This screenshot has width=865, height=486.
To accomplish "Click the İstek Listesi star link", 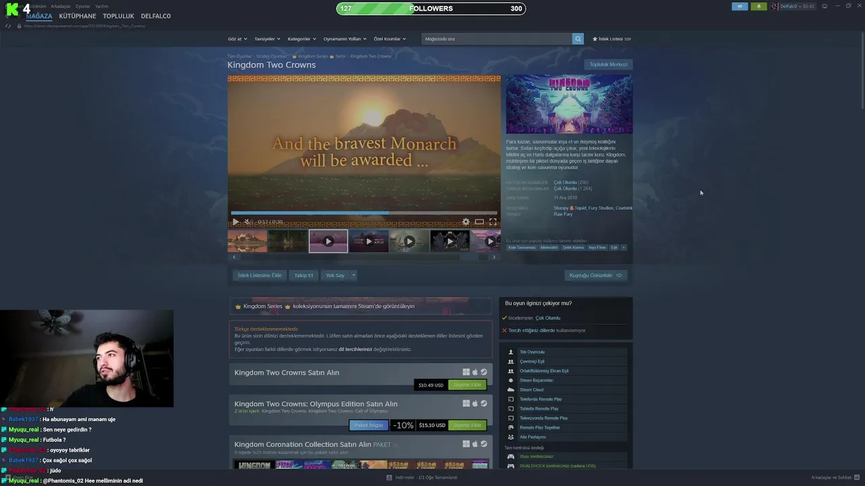I will click(611, 39).
